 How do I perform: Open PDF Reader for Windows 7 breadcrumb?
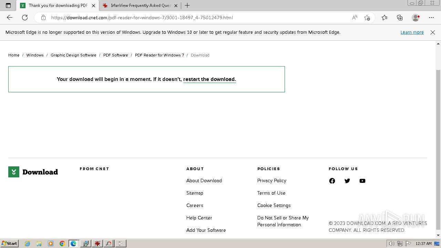(160, 55)
